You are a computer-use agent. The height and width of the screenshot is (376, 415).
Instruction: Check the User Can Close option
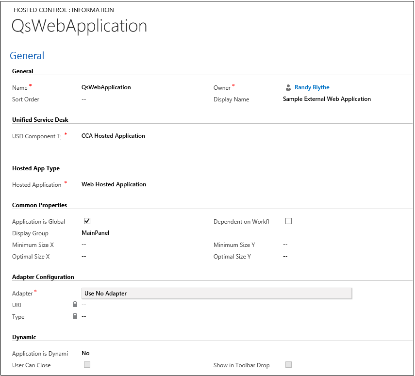pos(86,365)
